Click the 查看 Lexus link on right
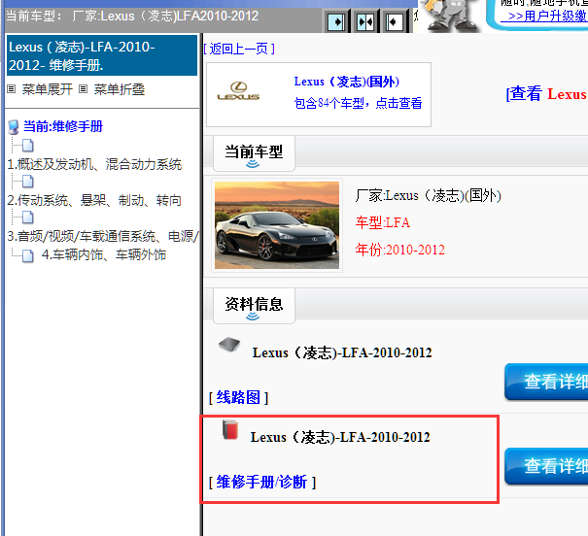Viewport: 588px width, 536px height. pos(547,93)
